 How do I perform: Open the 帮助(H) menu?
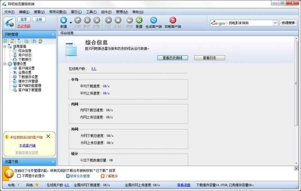(138, 12)
